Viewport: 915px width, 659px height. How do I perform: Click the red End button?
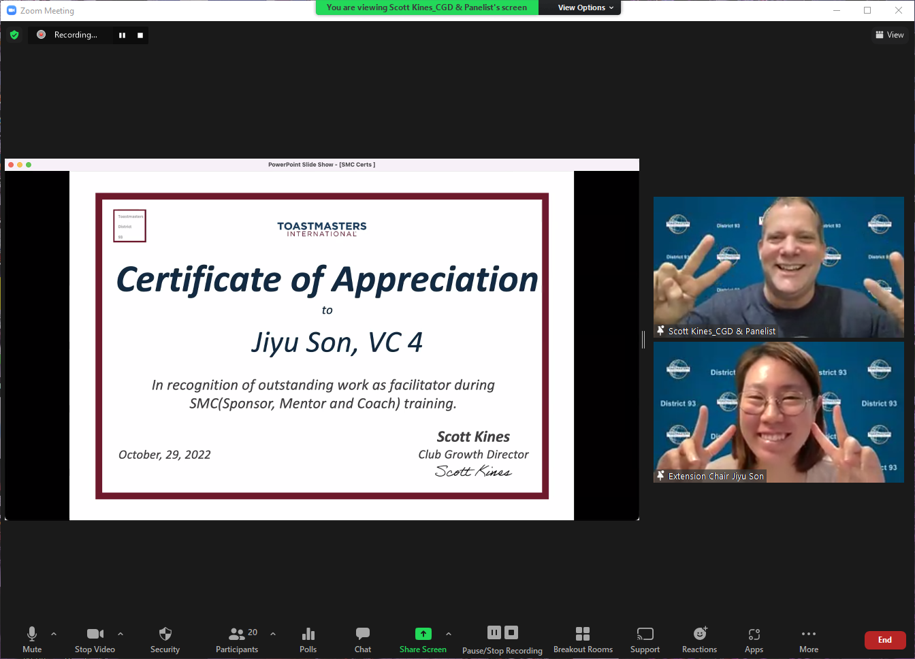point(885,640)
